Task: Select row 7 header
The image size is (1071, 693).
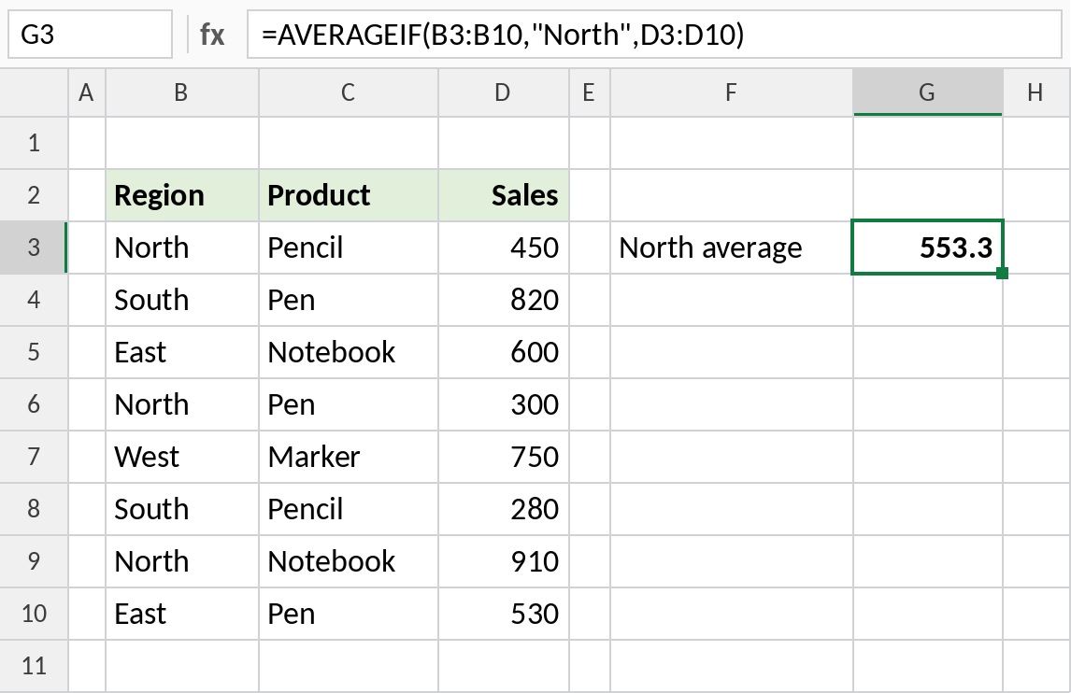Action: [34, 457]
